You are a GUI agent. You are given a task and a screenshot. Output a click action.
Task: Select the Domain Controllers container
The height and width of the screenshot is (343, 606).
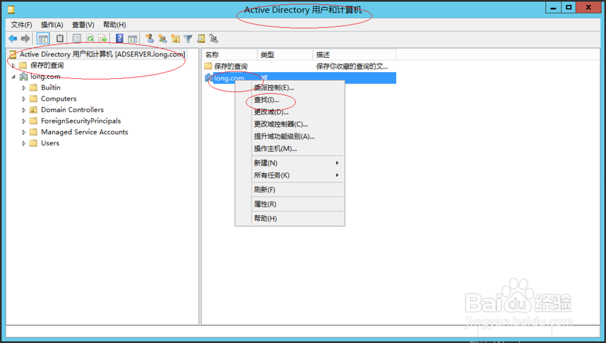click(x=72, y=110)
